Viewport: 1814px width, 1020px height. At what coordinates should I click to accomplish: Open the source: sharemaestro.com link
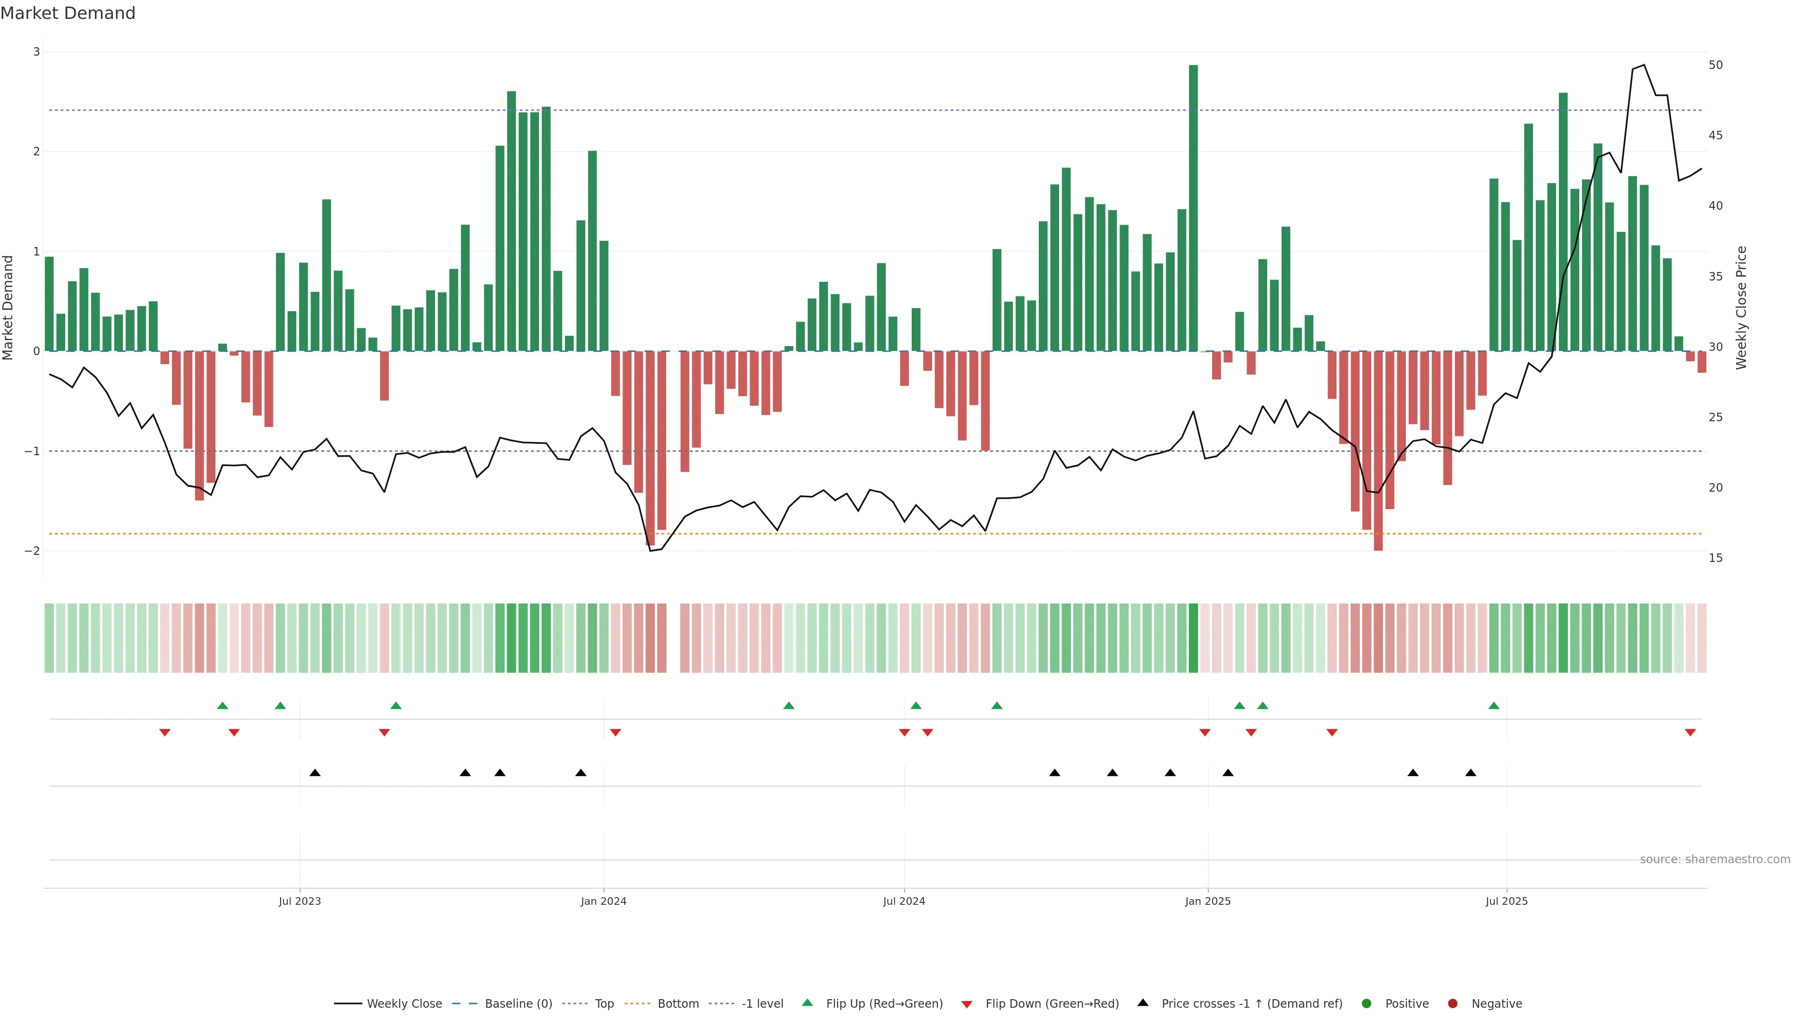click(x=1715, y=859)
